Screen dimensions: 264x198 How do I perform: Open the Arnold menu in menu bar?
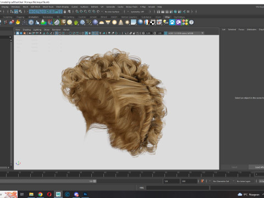click(x=151, y=7)
